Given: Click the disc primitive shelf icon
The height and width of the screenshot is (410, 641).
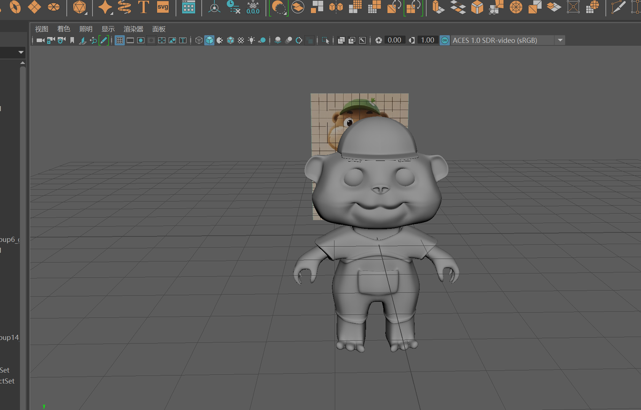Looking at the screenshot, I should (54, 7).
